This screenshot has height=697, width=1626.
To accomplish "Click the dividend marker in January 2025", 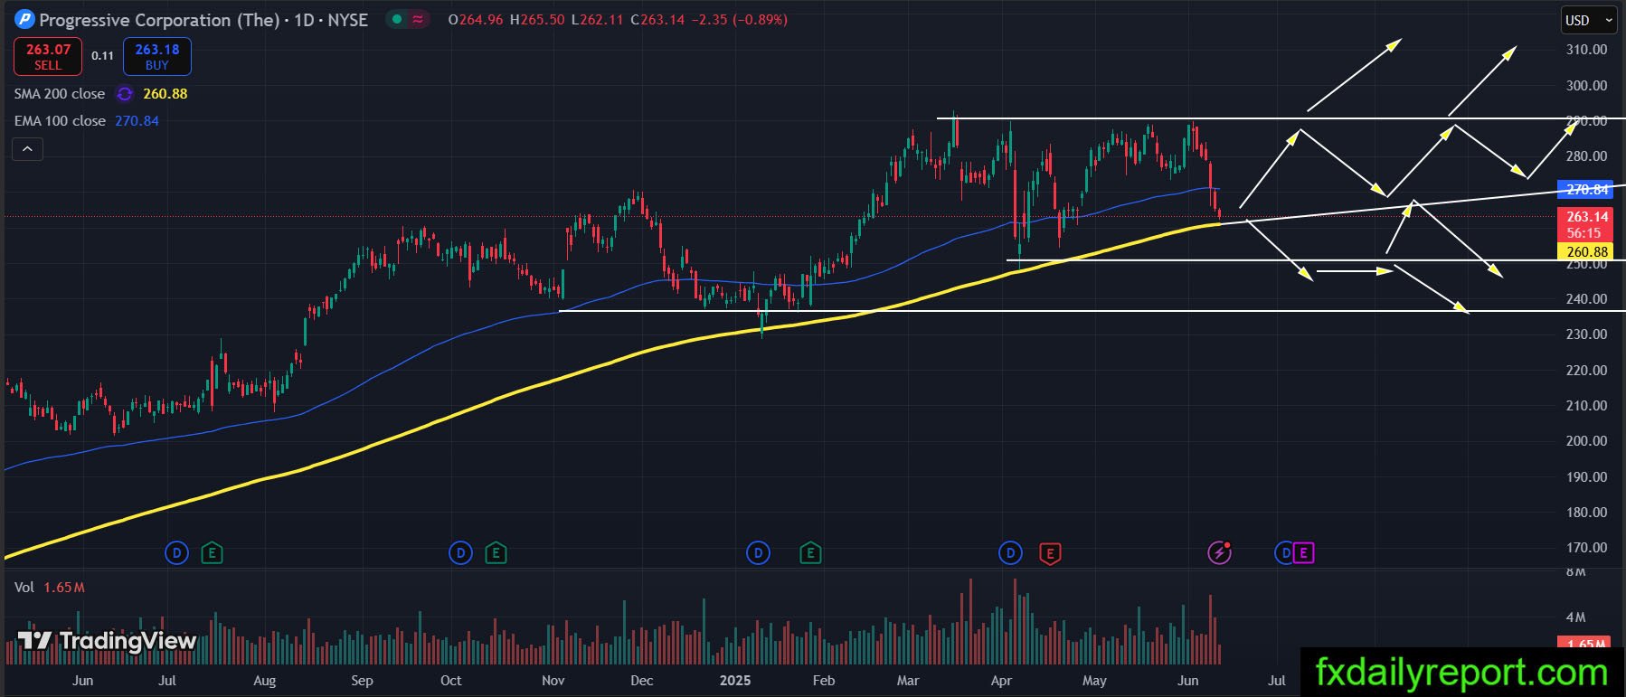I will [758, 552].
